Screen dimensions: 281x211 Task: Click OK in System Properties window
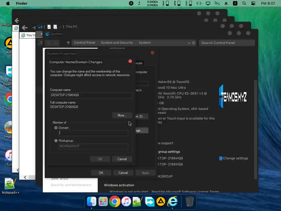click(x=101, y=173)
